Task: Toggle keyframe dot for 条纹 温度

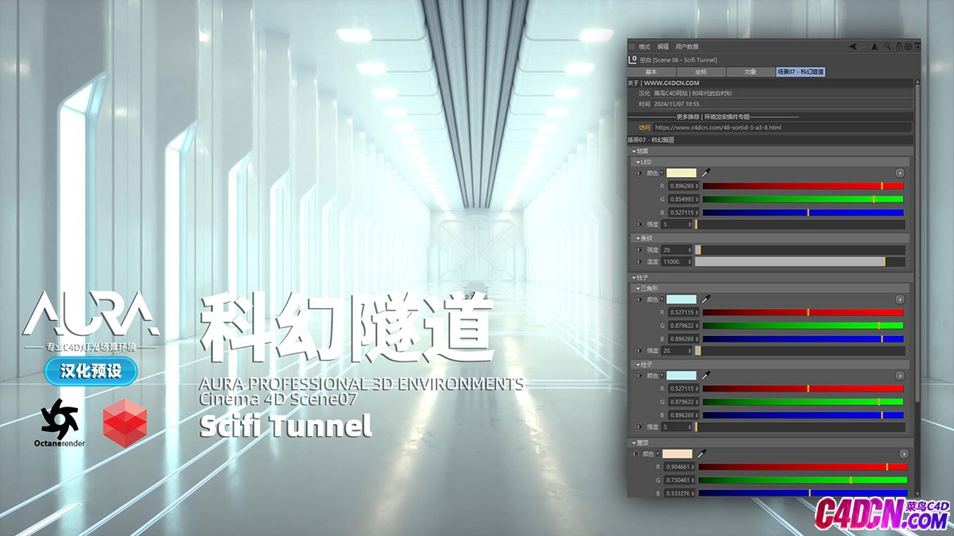Action: (x=639, y=261)
